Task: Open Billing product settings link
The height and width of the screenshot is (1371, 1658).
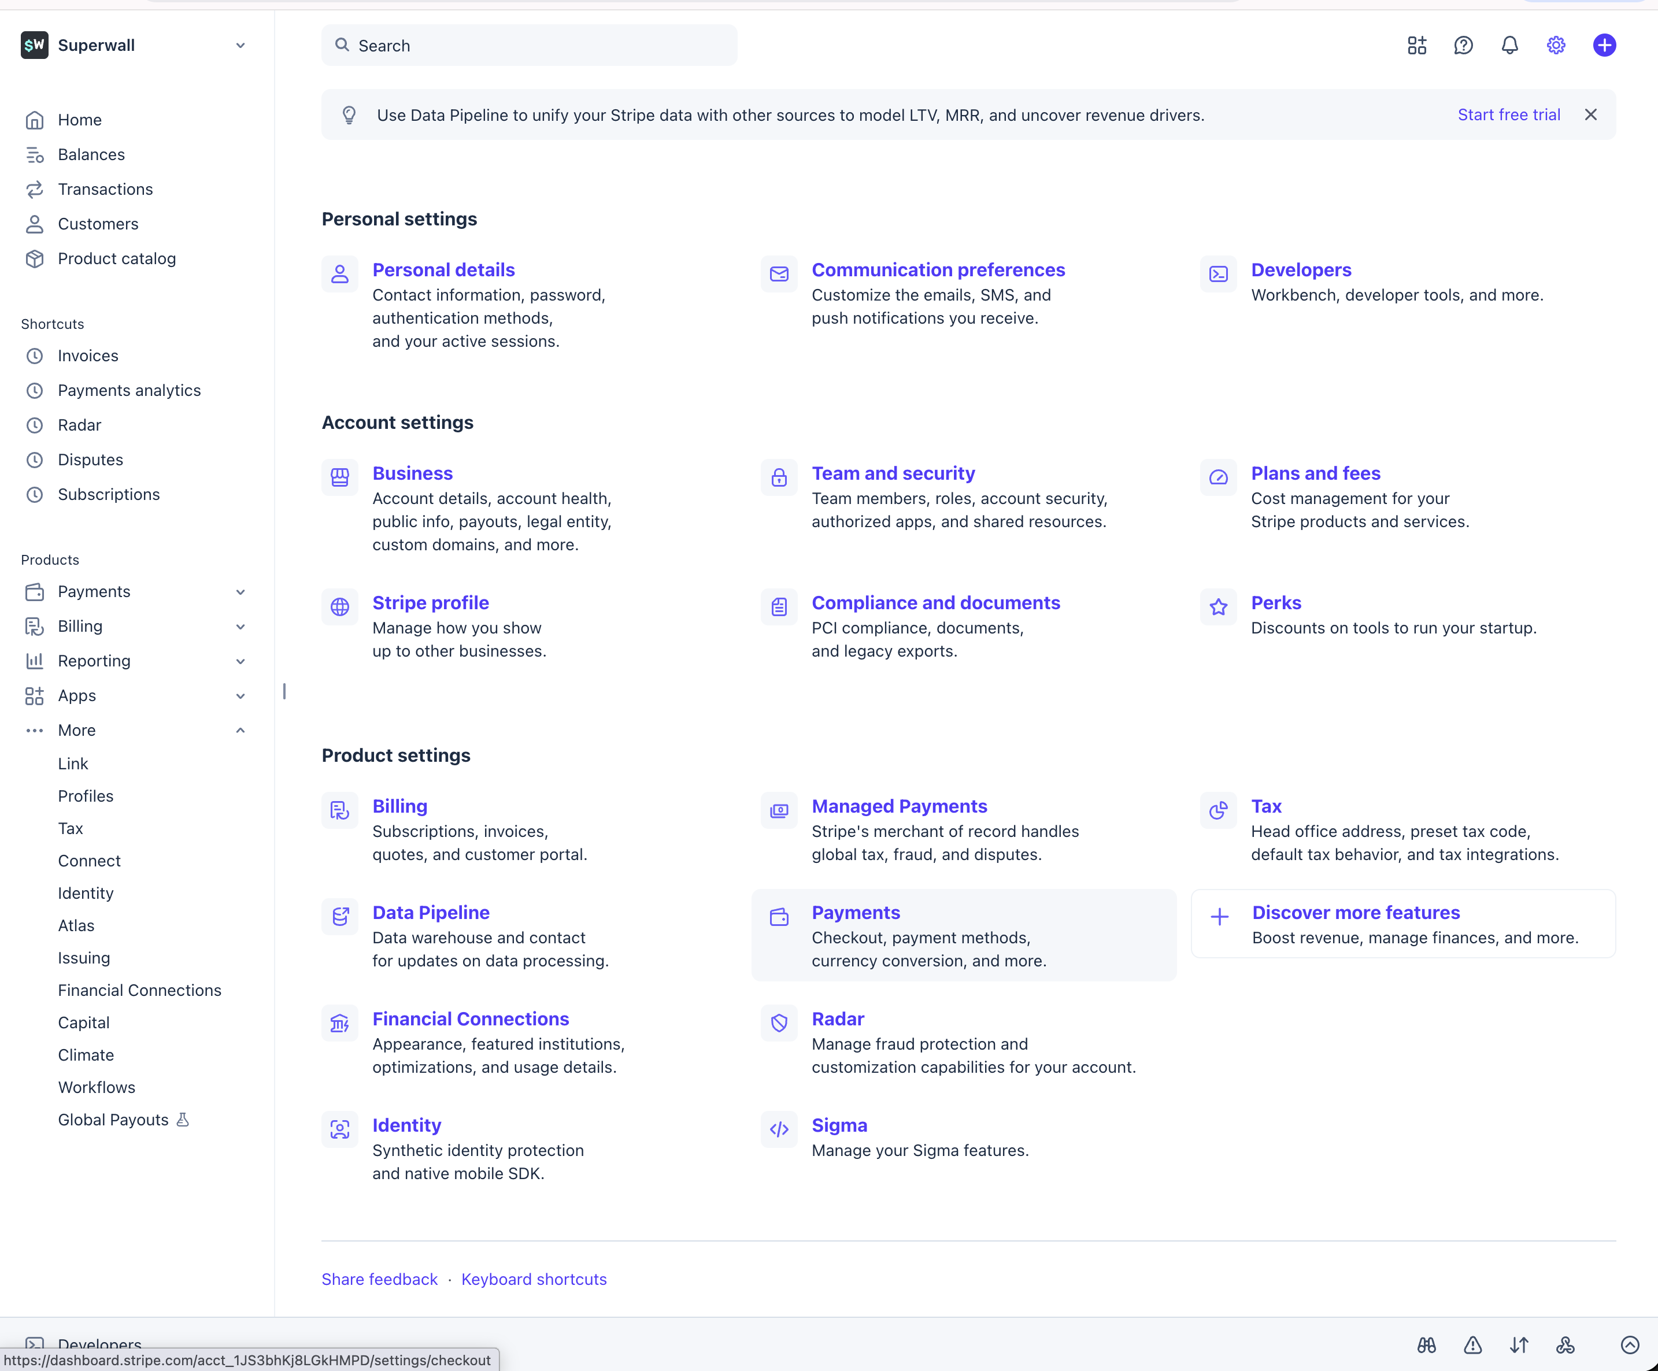Action: 399,807
